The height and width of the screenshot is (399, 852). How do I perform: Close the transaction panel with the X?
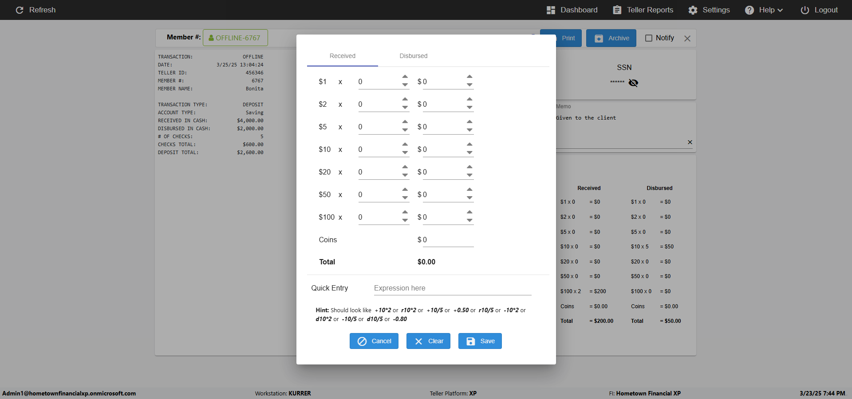(x=687, y=39)
